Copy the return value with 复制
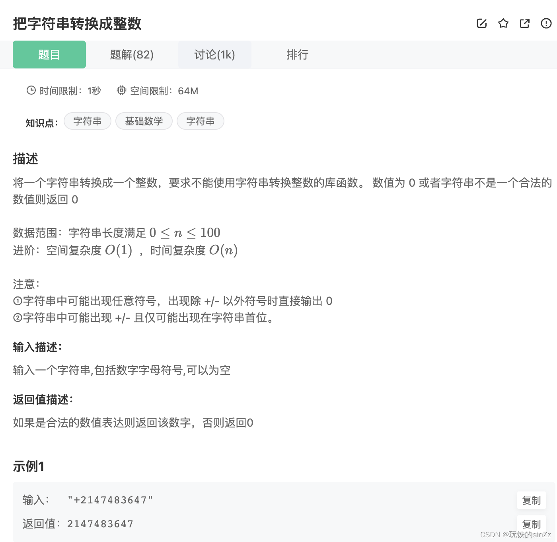The image size is (557, 542). tap(532, 524)
